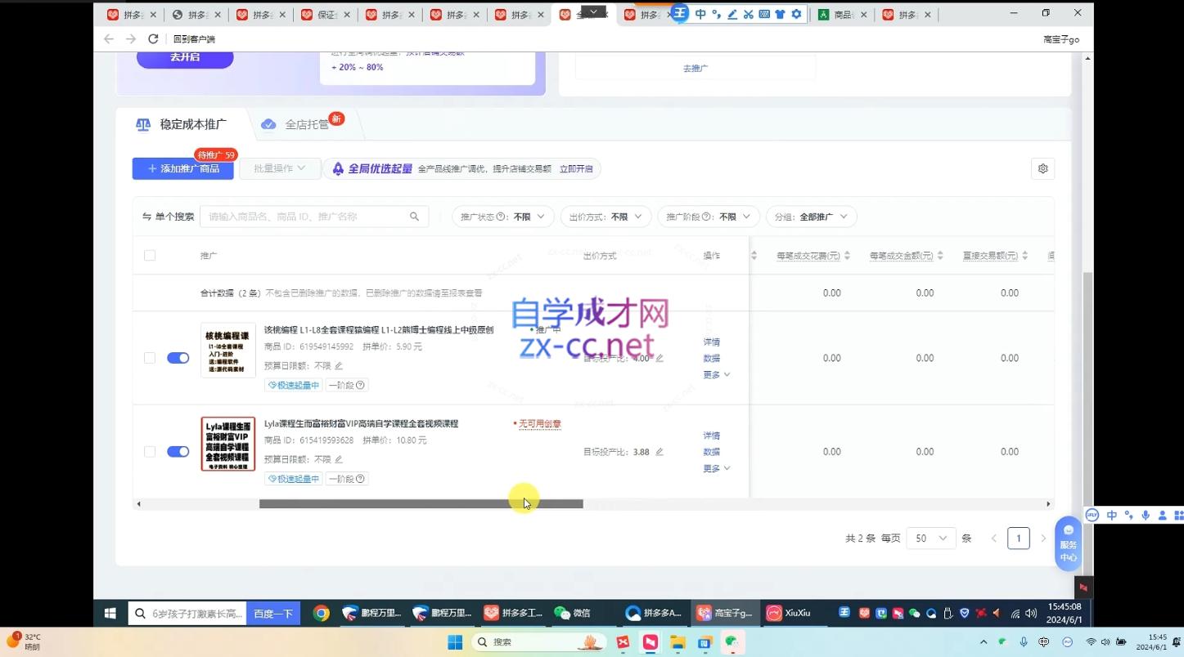Viewport: 1184px width, 657px height.
Task: Open IME toolbar settings gear
Action: click(x=795, y=14)
